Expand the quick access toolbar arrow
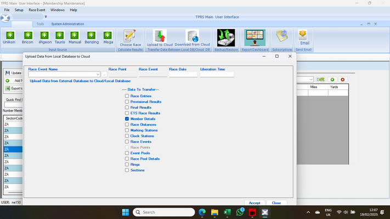This screenshot has width=390, height=219. (x=46, y=16)
